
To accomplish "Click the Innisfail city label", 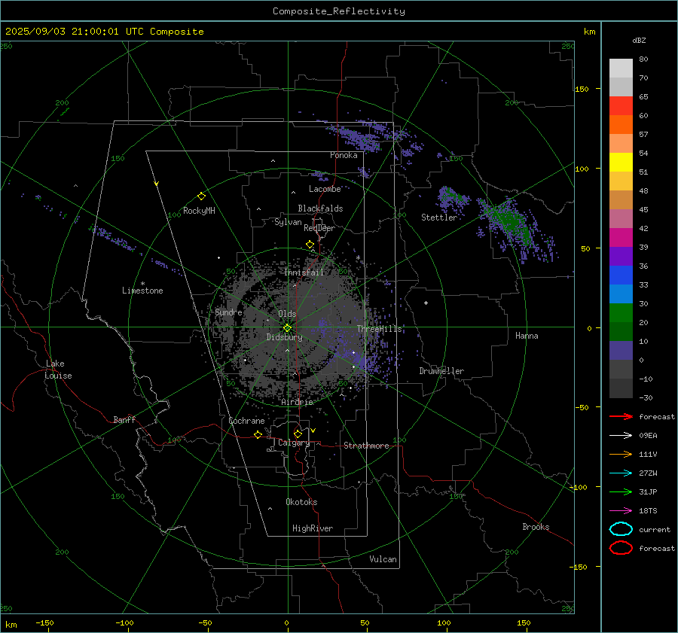I will click(304, 272).
